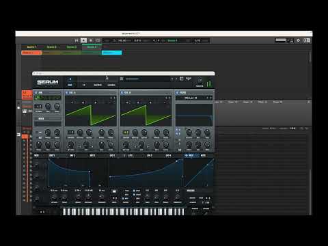Click the filter response display
This screenshot has width=328, height=246.
pos(194,115)
